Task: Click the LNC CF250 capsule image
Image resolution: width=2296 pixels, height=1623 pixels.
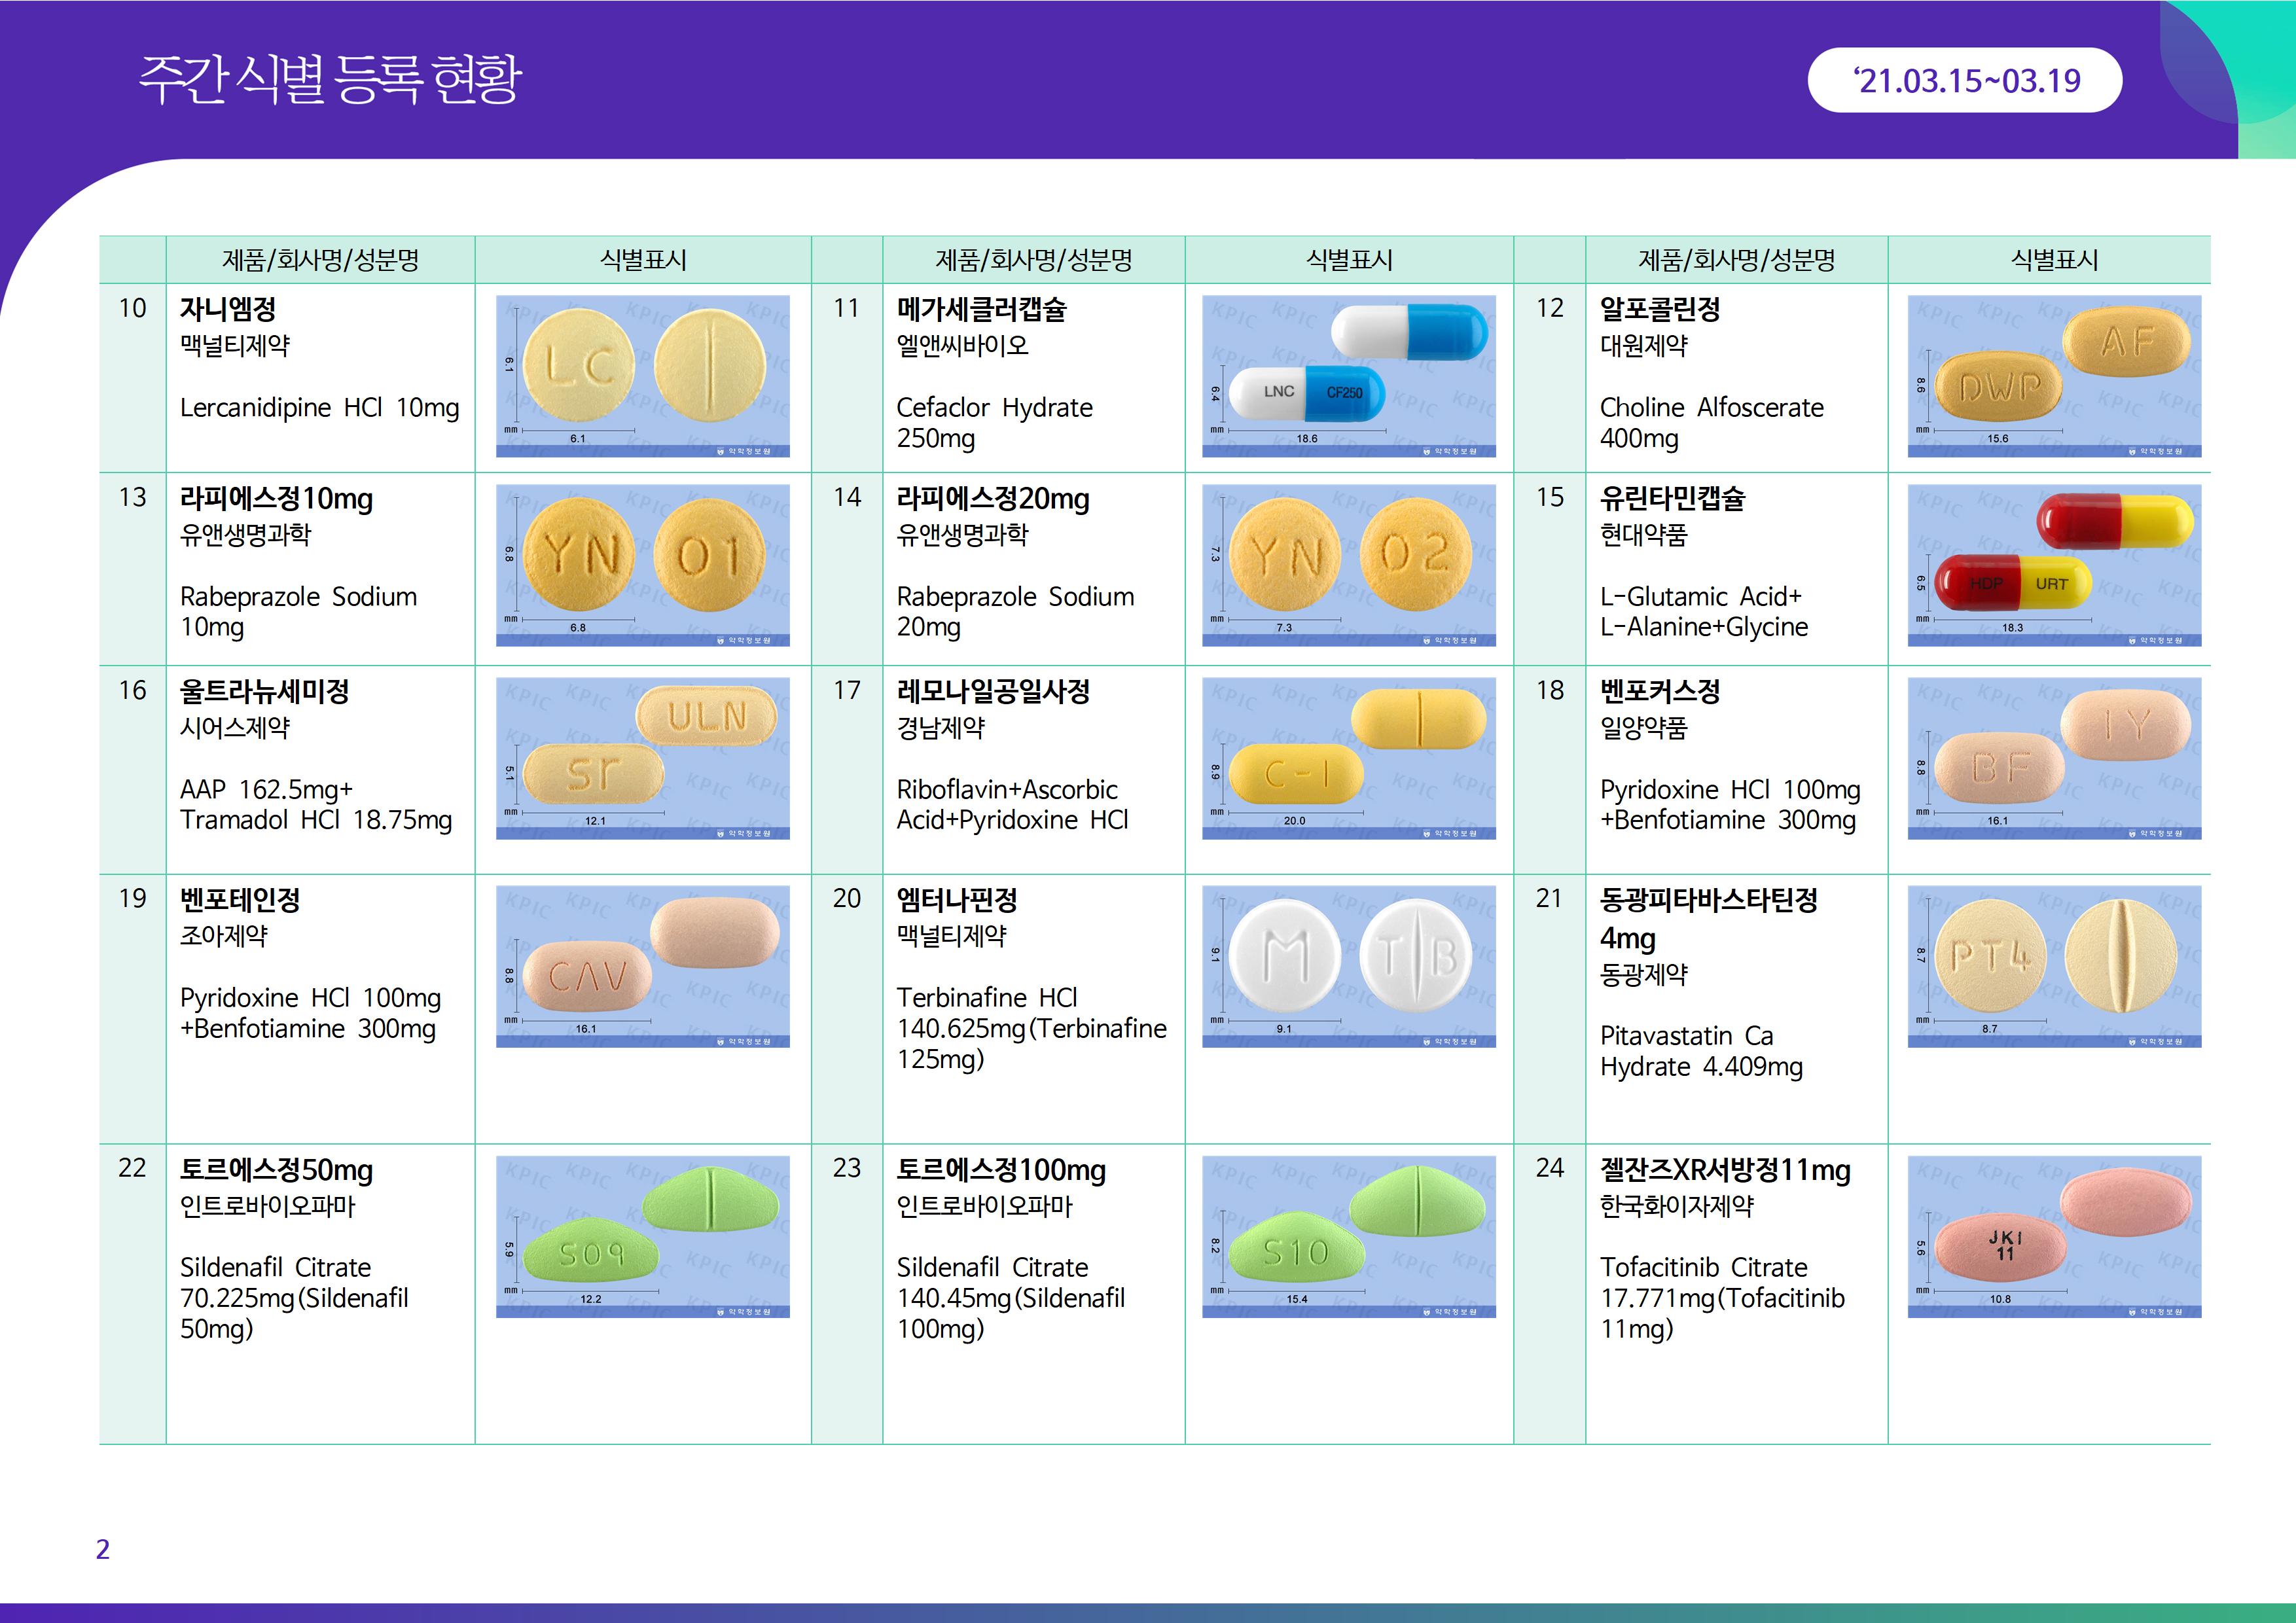Action: 1348,376
